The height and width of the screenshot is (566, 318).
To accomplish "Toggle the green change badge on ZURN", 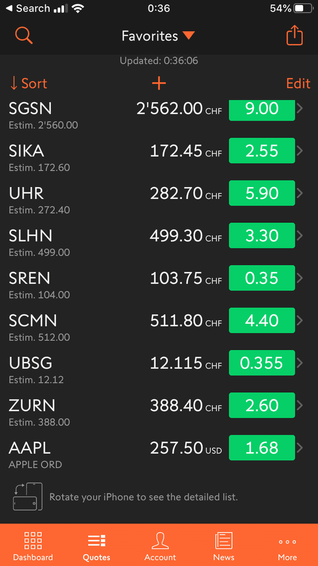I will tap(261, 405).
